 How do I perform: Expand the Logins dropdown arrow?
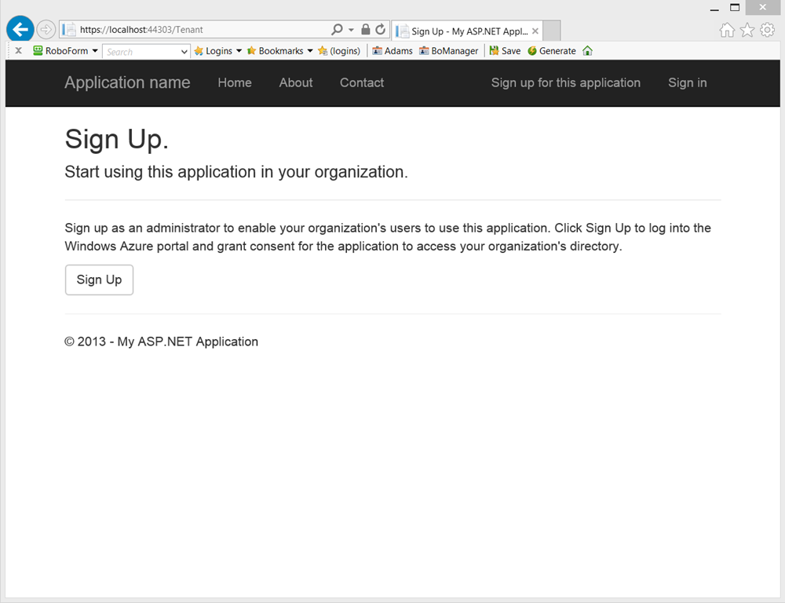point(239,50)
